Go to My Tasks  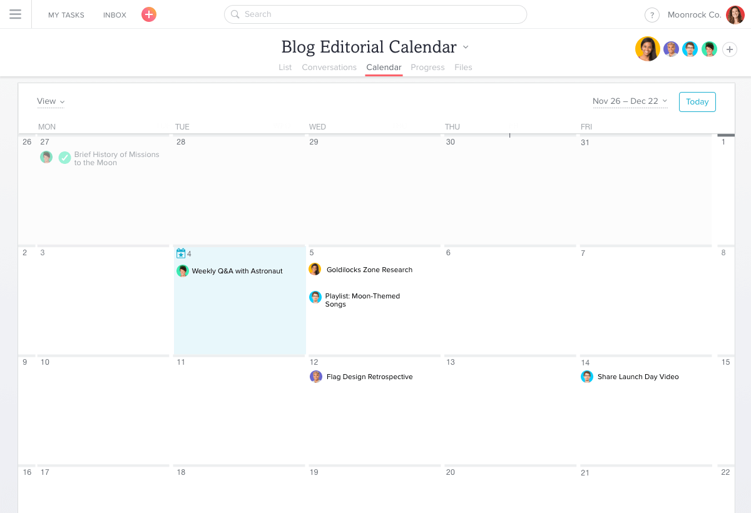coord(66,15)
